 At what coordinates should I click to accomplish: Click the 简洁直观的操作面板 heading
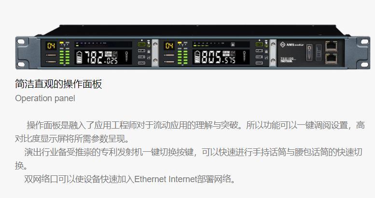tap(58, 84)
